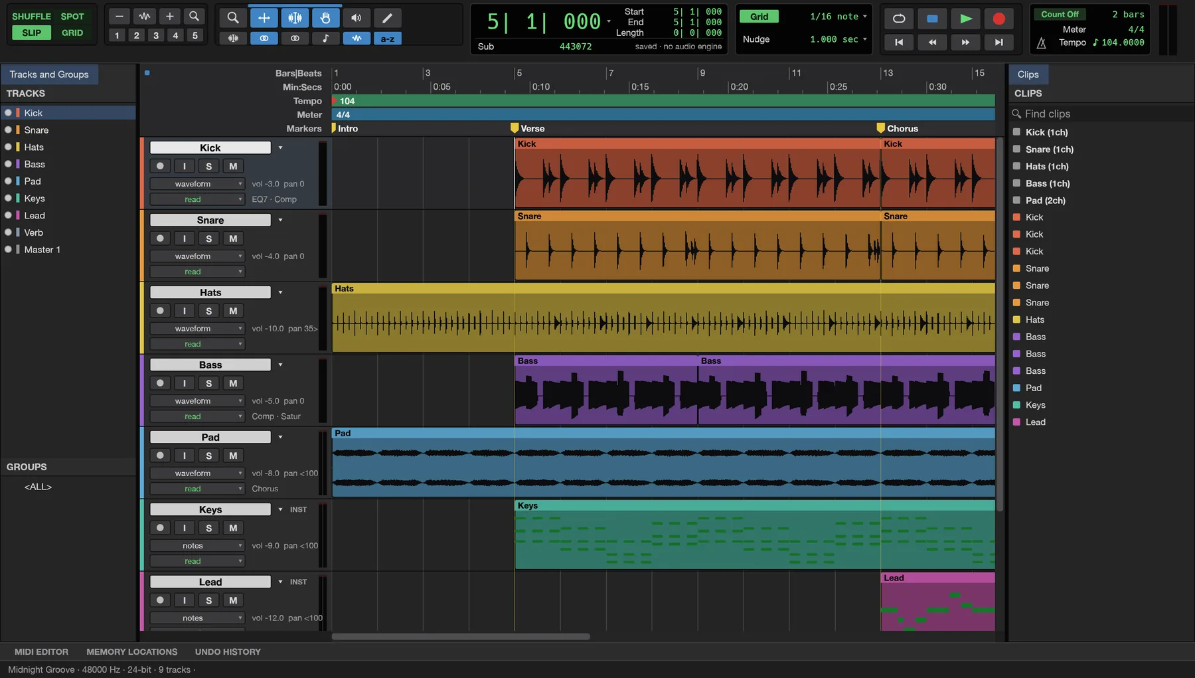1195x678 pixels.
Task: Open Keys track notes view dropdown
Action: tap(197, 546)
